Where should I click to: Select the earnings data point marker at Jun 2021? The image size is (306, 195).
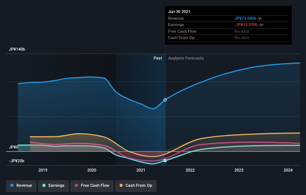(165, 160)
